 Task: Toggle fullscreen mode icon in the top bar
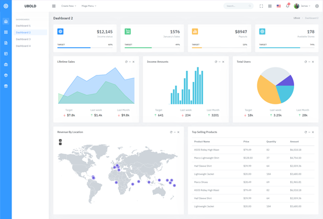coord(261,6)
